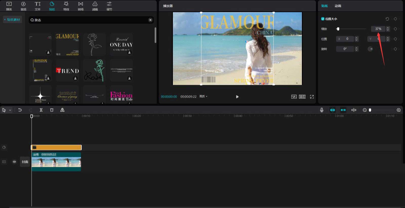Select the line-art rose sticker thumbnail
This screenshot has width=405, height=208.
(94, 44)
